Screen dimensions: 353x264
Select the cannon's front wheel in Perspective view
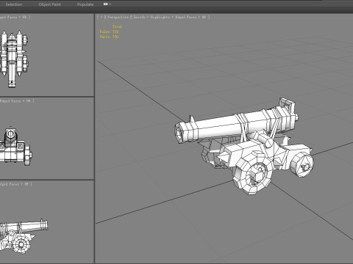click(x=253, y=174)
